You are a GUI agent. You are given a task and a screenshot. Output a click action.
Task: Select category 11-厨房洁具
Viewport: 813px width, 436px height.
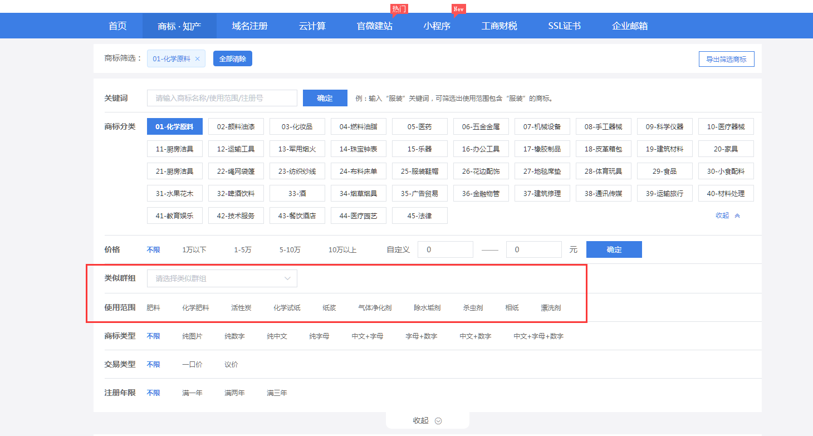click(175, 149)
